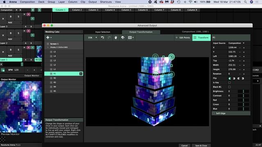This screenshot has width=262, height=147.
Task: Toggle the Is Key checkbox
Action: click(x=229, y=82)
